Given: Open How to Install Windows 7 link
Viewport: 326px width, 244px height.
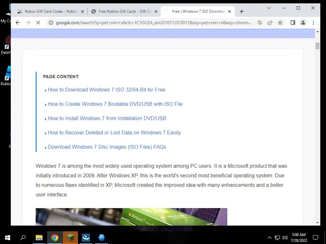Looking at the screenshot, I should coord(107,118).
